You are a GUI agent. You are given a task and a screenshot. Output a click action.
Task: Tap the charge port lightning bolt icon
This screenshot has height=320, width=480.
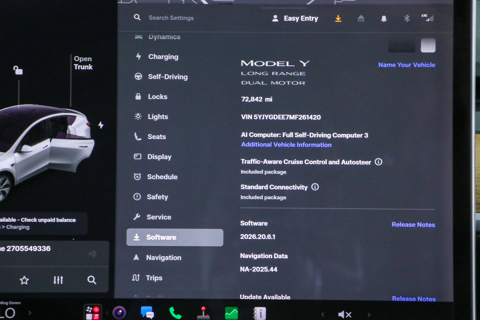[101, 125]
